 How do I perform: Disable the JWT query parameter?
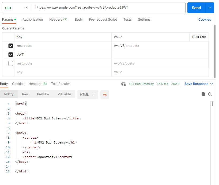coord(10,54)
